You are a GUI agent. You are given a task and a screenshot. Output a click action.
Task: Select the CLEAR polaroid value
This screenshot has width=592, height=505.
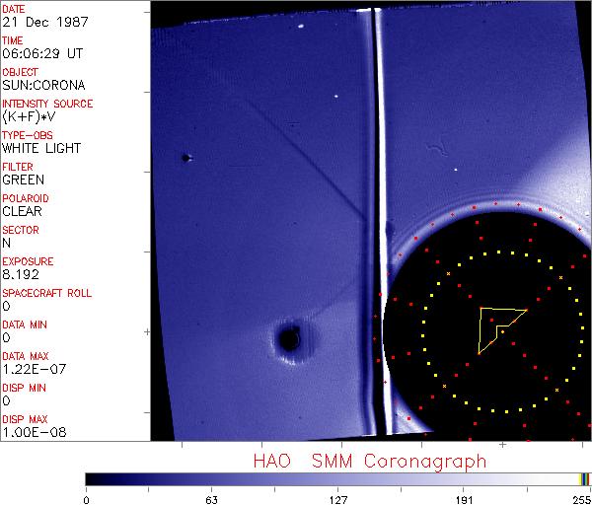click(22, 211)
